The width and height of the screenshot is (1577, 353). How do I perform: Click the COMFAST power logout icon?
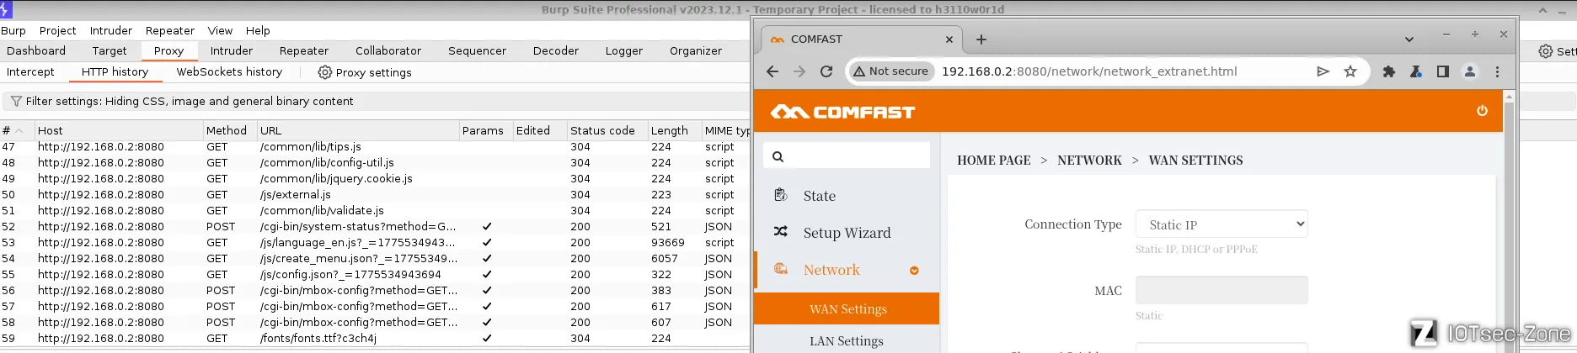tap(1482, 111)
